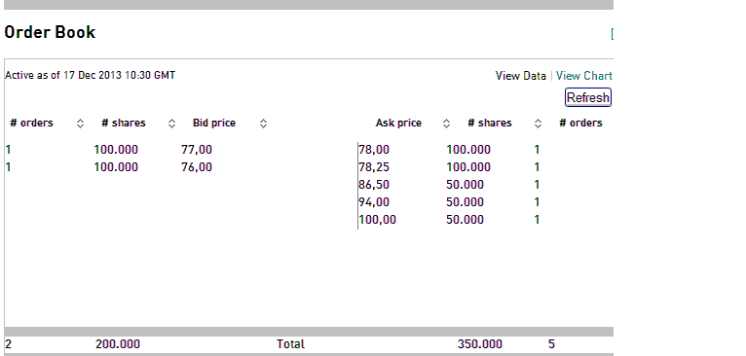Click the Bid price column header

[x=214, y=124]
